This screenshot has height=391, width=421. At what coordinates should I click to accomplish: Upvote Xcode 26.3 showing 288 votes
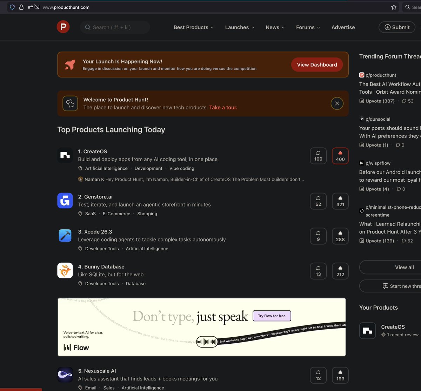tap(340, 236)
